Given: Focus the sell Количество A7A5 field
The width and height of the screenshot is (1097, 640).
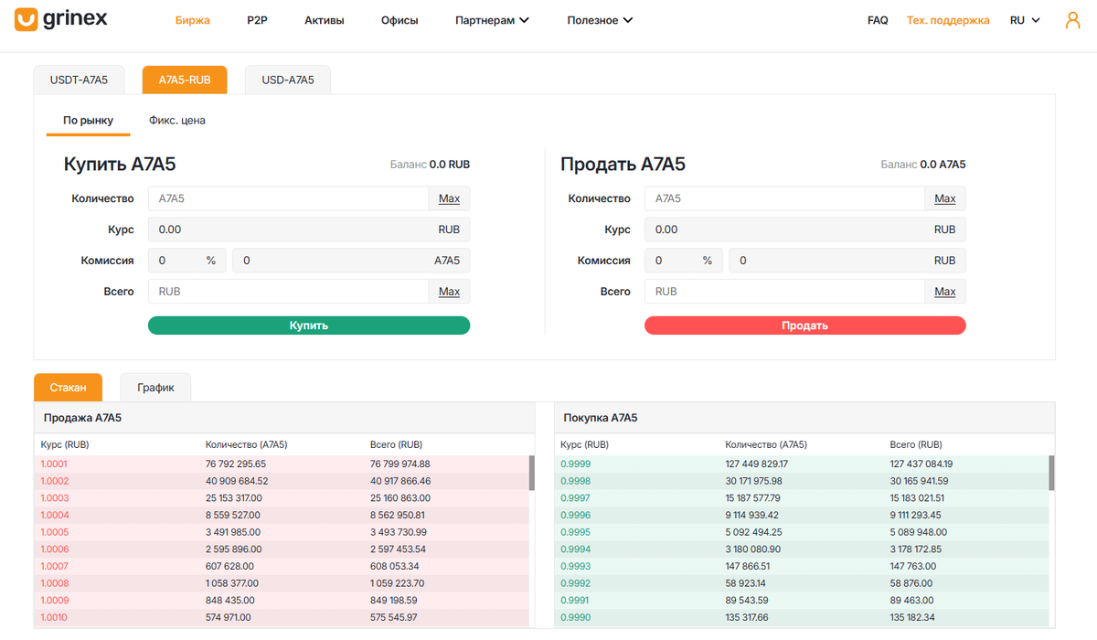Looking at the screenshot, I should (x=784, y=198).
